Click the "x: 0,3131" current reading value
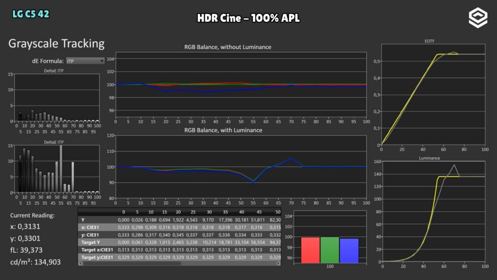 click(25, 227)
